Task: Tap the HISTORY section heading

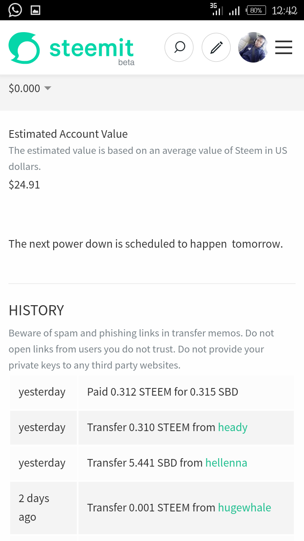Action: (36, 310)
